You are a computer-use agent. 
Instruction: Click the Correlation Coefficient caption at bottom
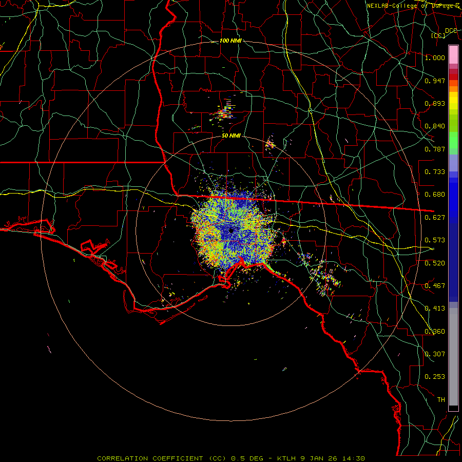231,458
